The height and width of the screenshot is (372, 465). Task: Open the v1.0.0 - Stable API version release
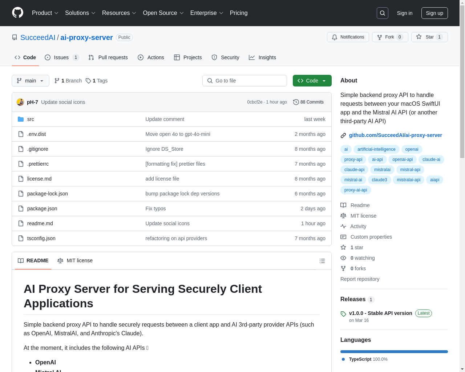pos(380,313)
